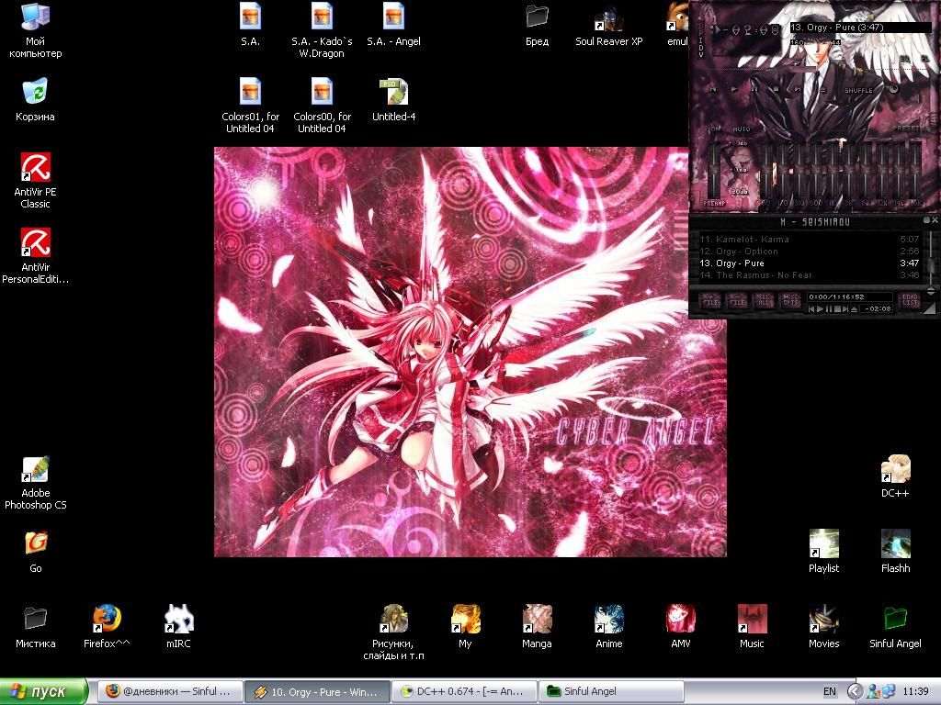This screenshot has width=941, height=705.
Task: Open MISC OPTS playlist menu
Action: pos(790,300)
